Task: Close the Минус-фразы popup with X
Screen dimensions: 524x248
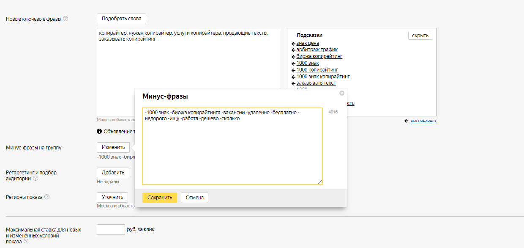Action: tap(342, 93)
